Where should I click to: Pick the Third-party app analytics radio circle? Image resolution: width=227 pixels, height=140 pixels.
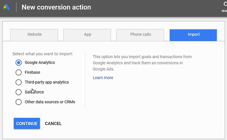point(18,82)
